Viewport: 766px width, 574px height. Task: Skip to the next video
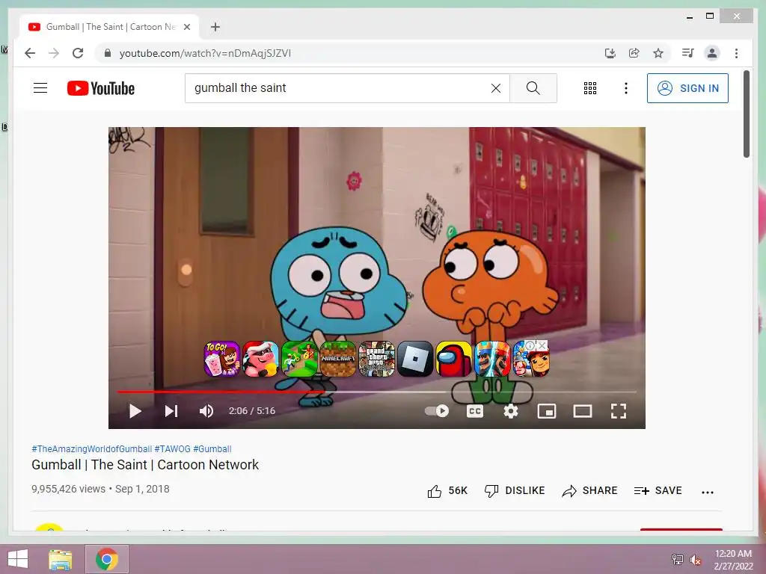pos(171,411)
